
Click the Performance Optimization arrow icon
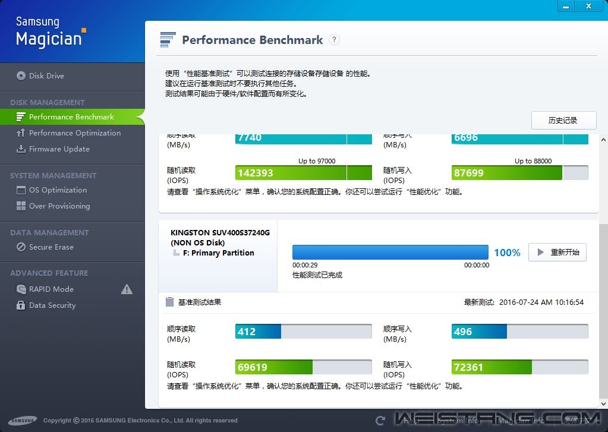(21, 133)
